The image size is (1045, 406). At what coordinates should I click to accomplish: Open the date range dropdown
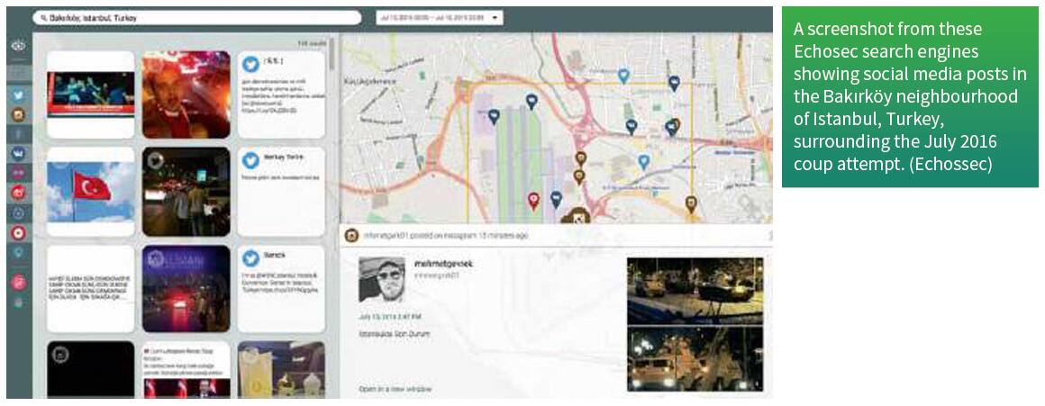coord(440,18)
